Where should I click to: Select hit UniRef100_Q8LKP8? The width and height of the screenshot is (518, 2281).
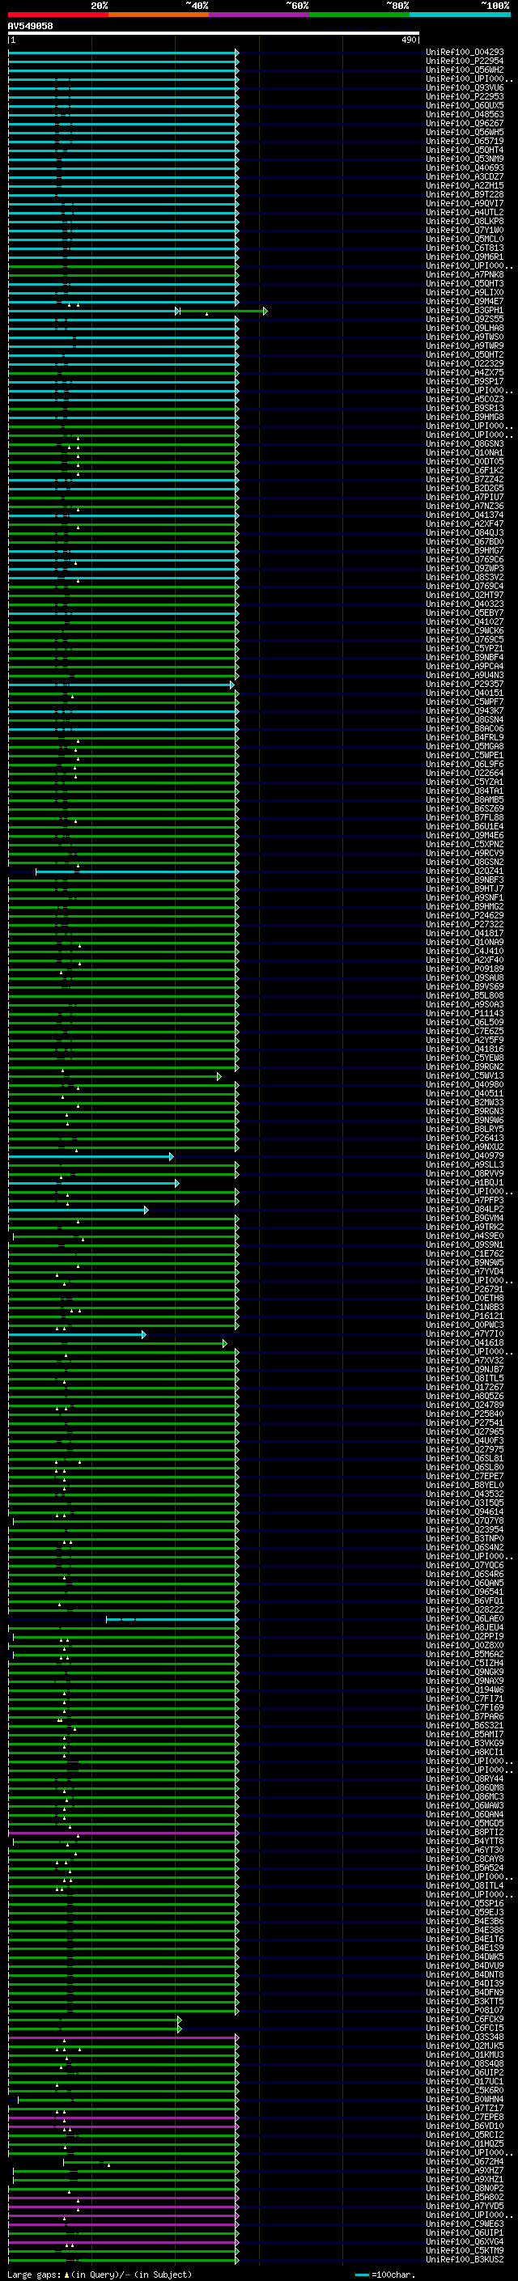click(465, 222)
